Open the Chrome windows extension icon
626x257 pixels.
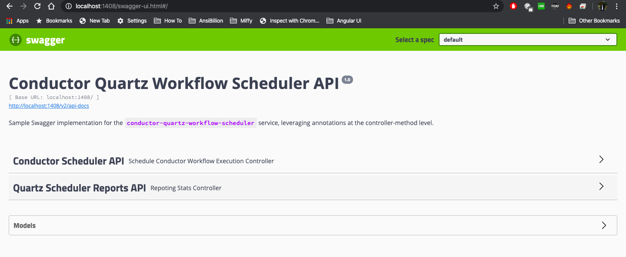click(x=583, y=6)
